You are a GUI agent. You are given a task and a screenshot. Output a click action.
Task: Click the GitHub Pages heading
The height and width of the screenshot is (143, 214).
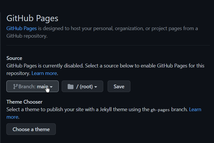(32, 18)
